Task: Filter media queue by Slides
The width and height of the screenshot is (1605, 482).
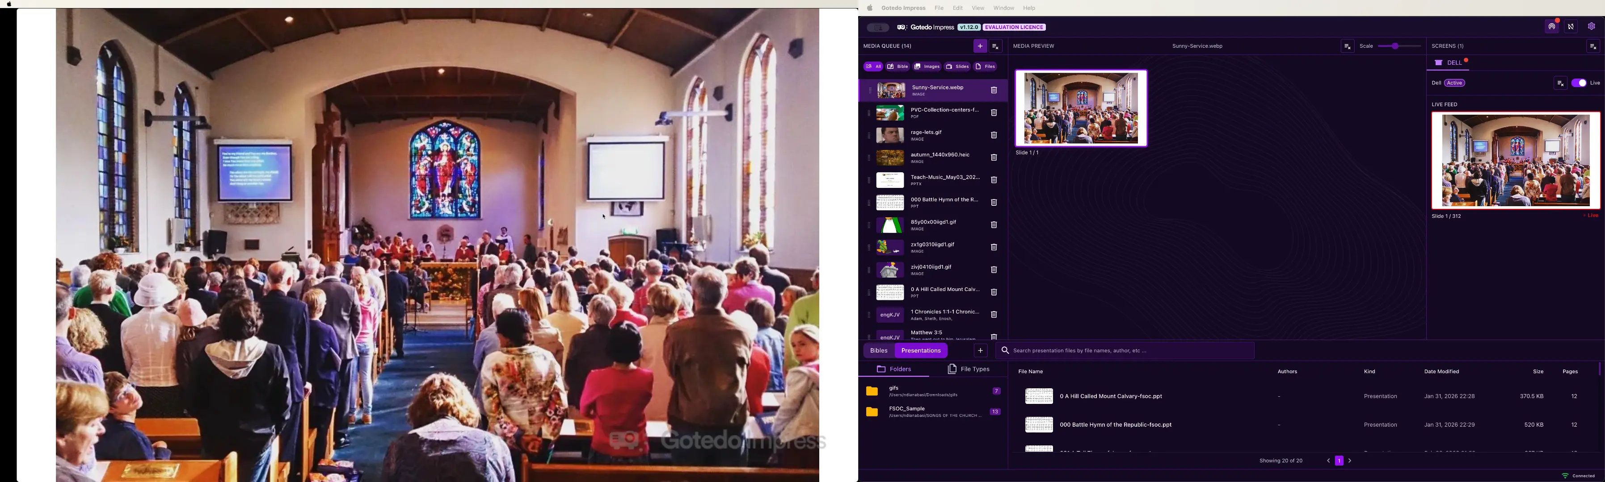Action: tap(957, 66)
